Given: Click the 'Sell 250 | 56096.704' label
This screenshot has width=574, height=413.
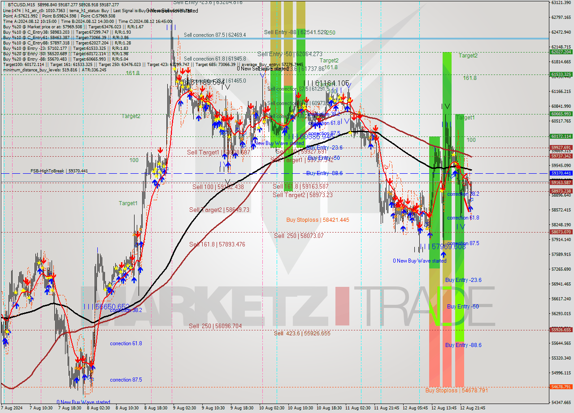Looking at the screenshot, I should coord(215,326).
